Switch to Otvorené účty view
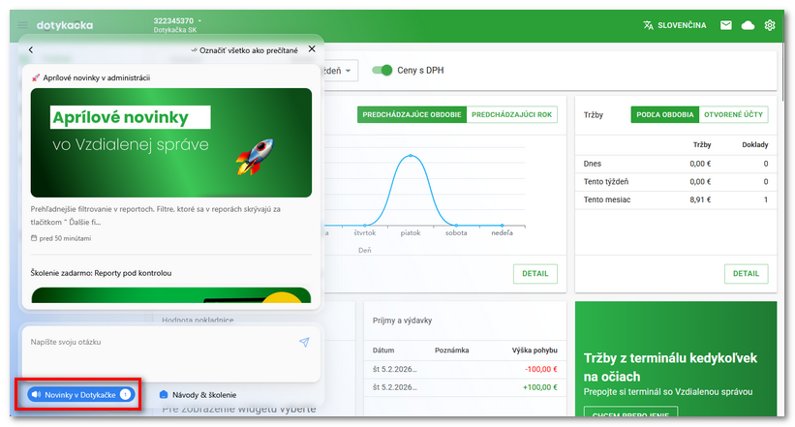This screenshot has width=795, height=427. point(733,114)
